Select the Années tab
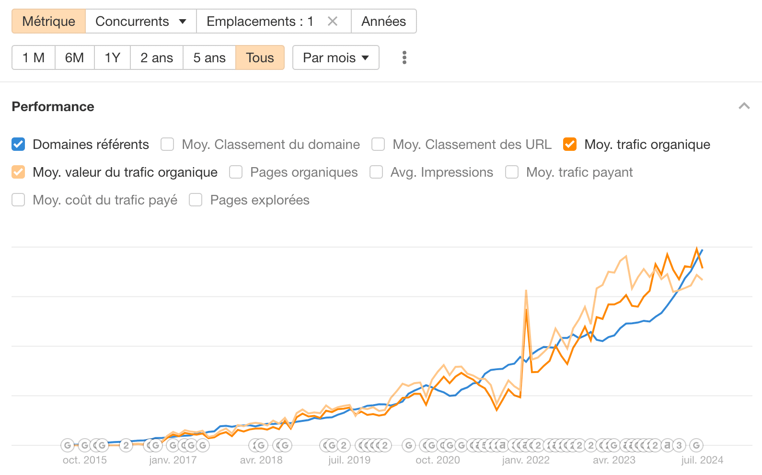 tap(384, 21)
